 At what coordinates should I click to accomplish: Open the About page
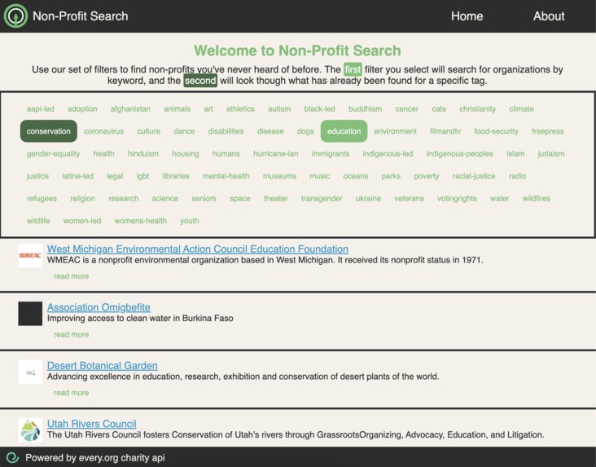coord(549,16)
